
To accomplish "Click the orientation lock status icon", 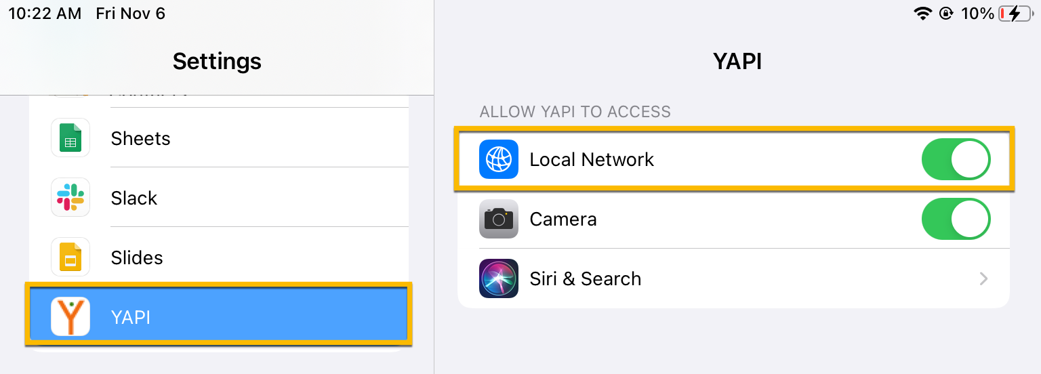I will point(946,14).
